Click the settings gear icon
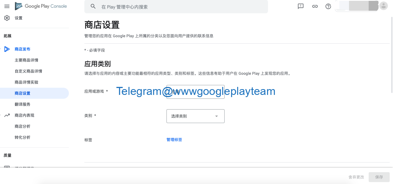This screenshot has height=184, width=393. point(7,18)
